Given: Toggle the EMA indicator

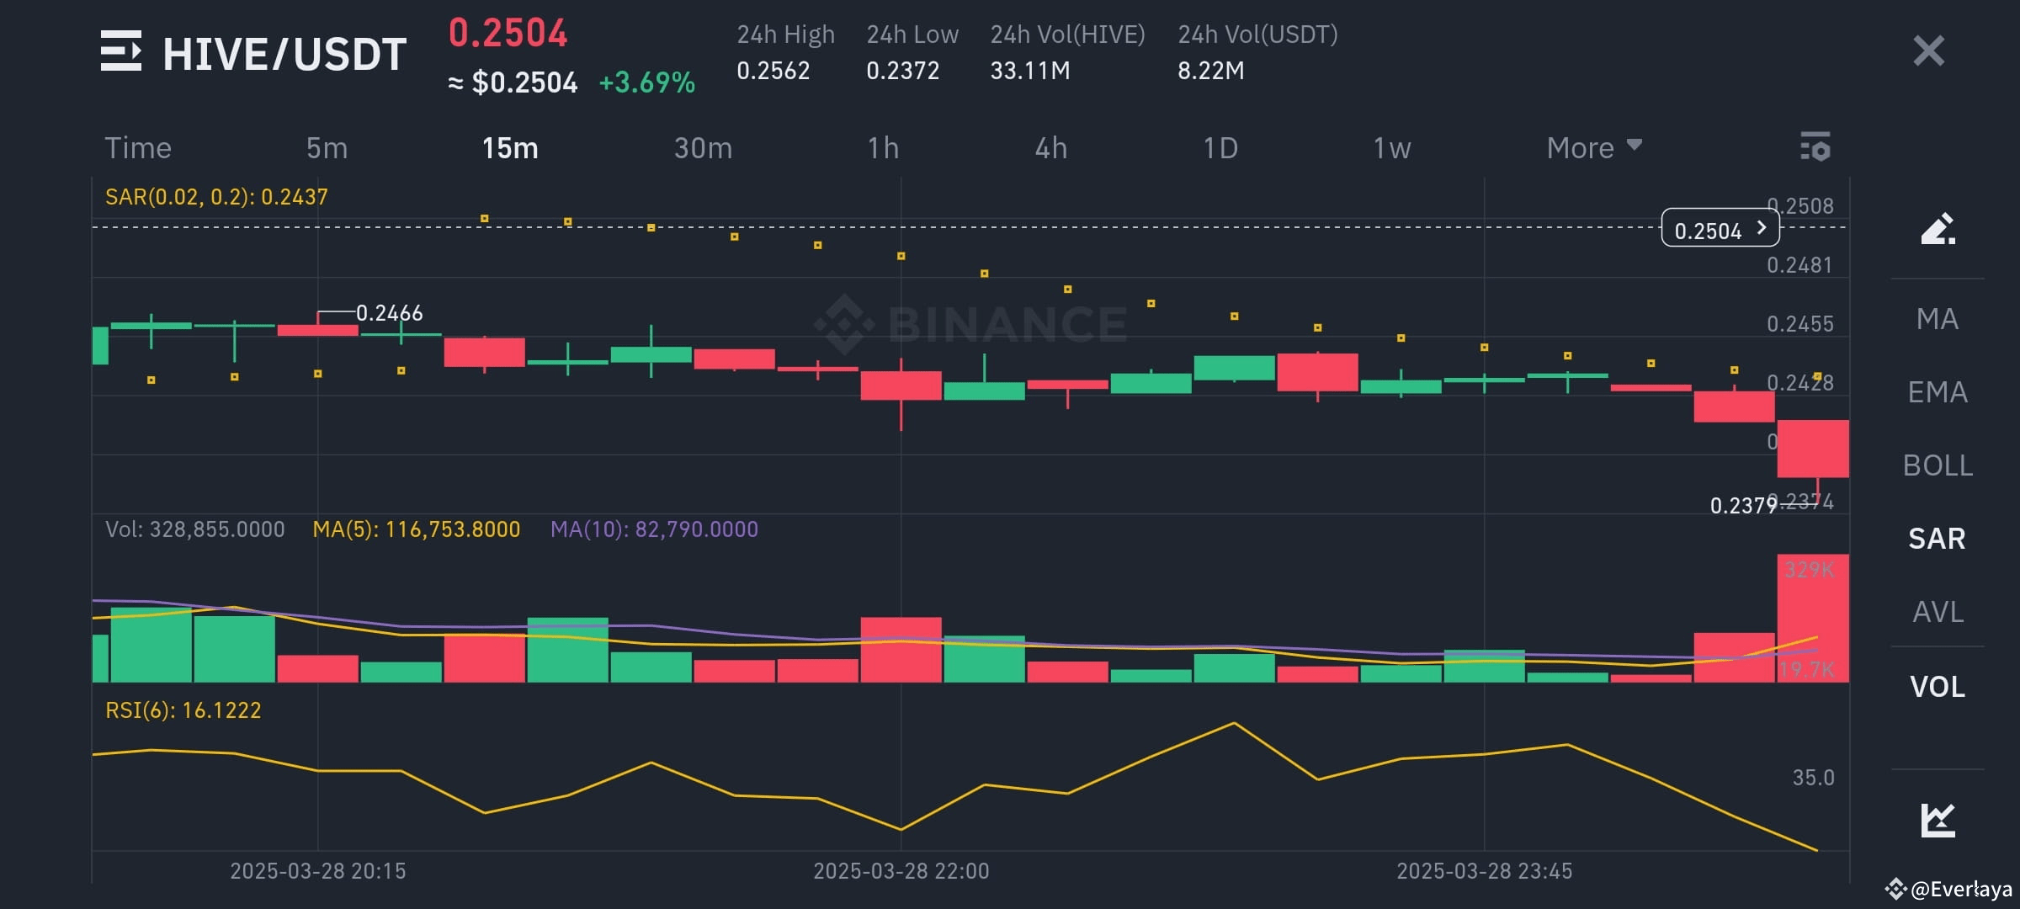Looking at the screenshot, I should (1938, 391).
